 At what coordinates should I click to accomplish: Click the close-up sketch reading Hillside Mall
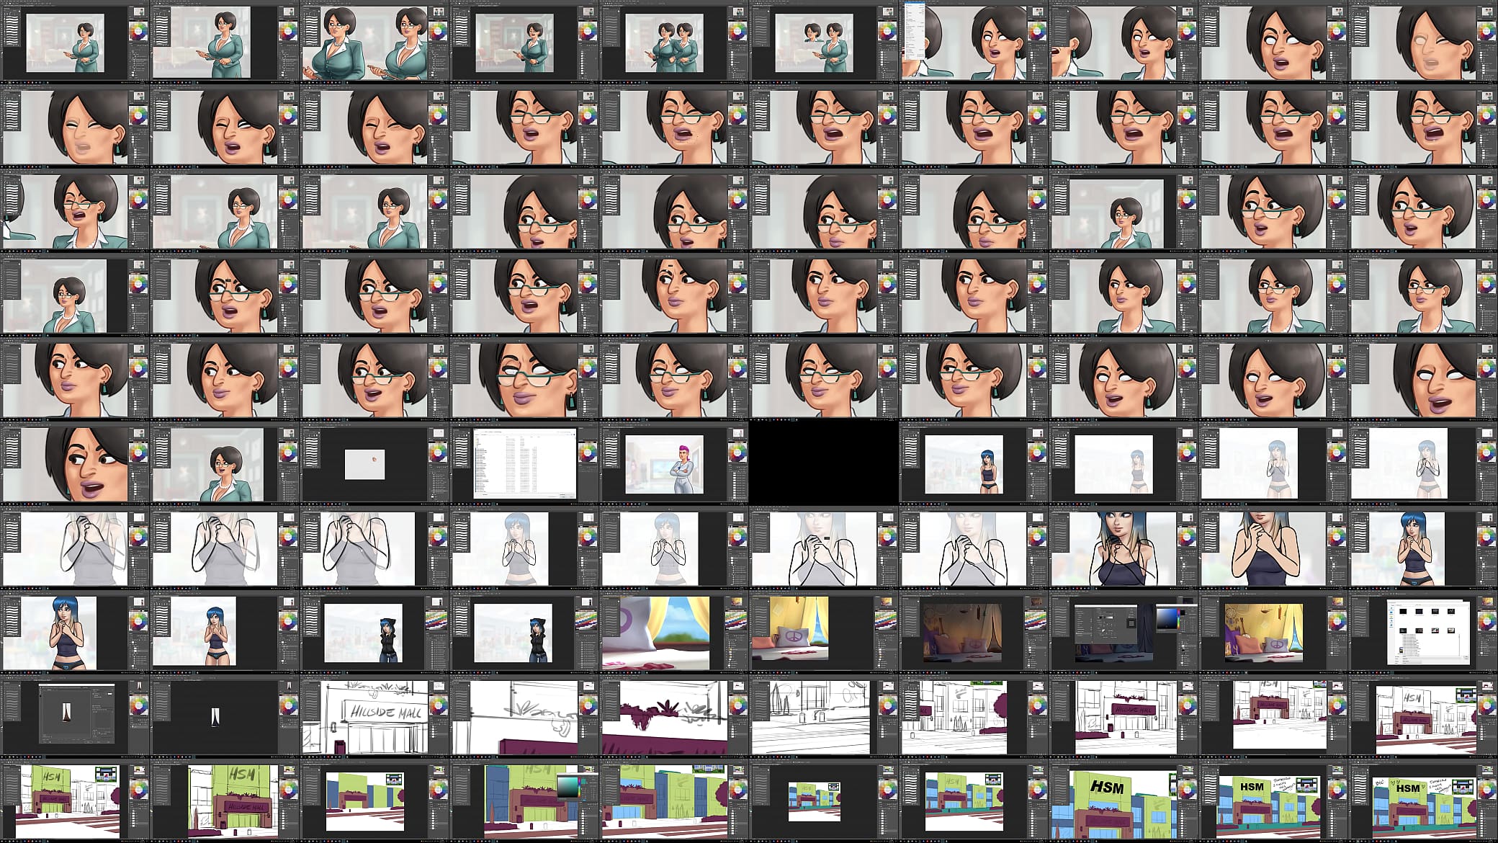coord(374,716)
